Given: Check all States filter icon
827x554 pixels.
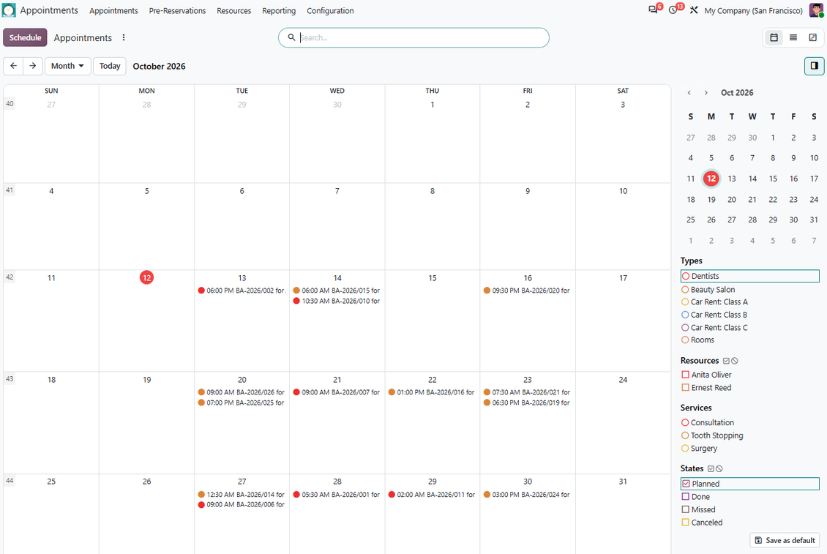Looking at the screenshot, I should [711, 468].
